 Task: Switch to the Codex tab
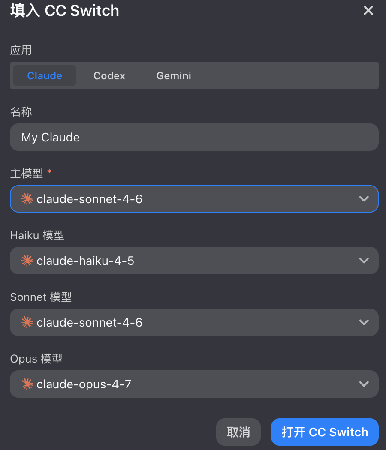[109, 75]
